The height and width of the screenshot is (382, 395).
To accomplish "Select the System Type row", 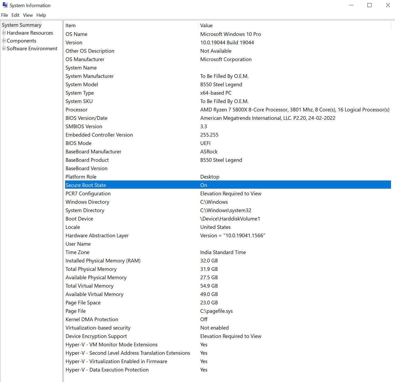I will (228, 93).
